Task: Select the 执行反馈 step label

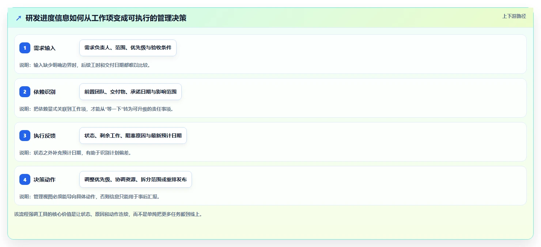Action: (x=45, y=136)
